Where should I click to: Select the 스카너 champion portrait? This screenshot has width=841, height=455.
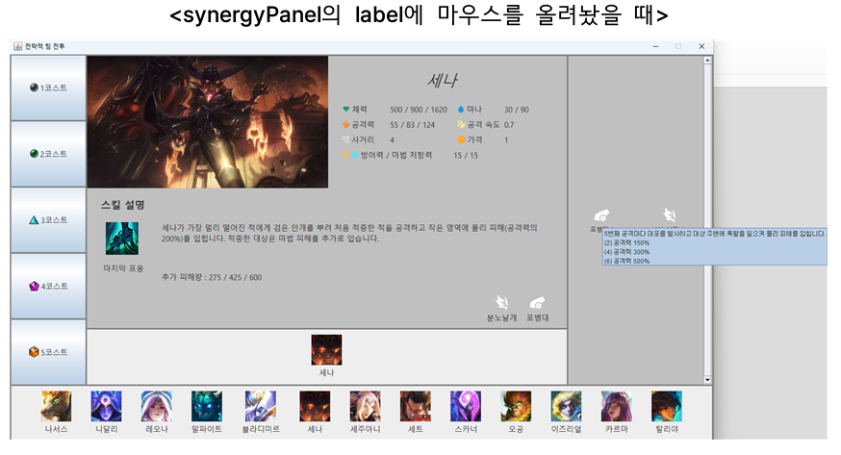coord(466,406)
